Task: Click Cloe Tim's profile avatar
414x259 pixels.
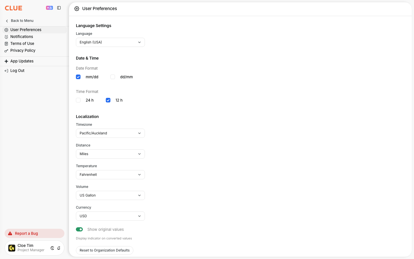Action: pos(12,248)
